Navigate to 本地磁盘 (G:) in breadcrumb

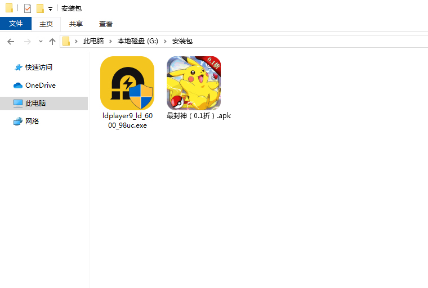point(138,41)
